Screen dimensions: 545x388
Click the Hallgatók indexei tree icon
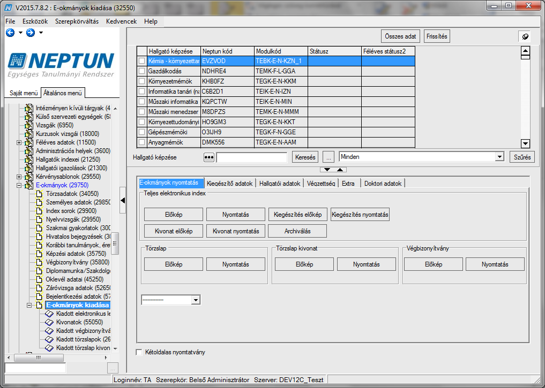29,159
